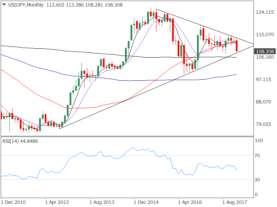
Task: Select the RSI 70 level label
Action: (x=257, y=156)
